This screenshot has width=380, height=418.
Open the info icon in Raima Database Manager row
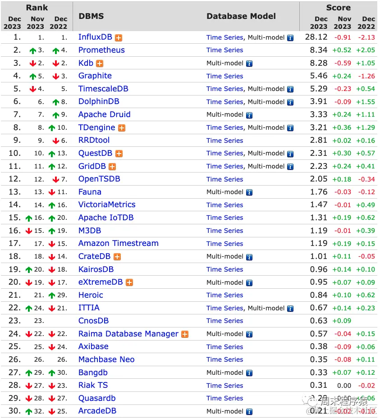(x=249, y=334)
